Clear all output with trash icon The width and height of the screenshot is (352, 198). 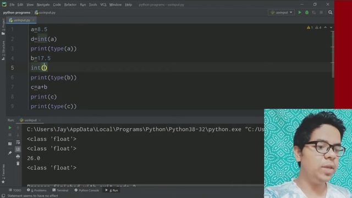click(18, 164)
